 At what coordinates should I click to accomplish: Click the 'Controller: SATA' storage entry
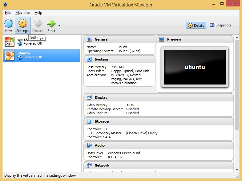99,137
